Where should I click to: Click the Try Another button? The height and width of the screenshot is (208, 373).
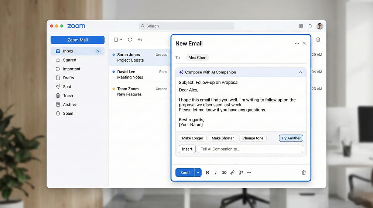click(x=291, y=138)
